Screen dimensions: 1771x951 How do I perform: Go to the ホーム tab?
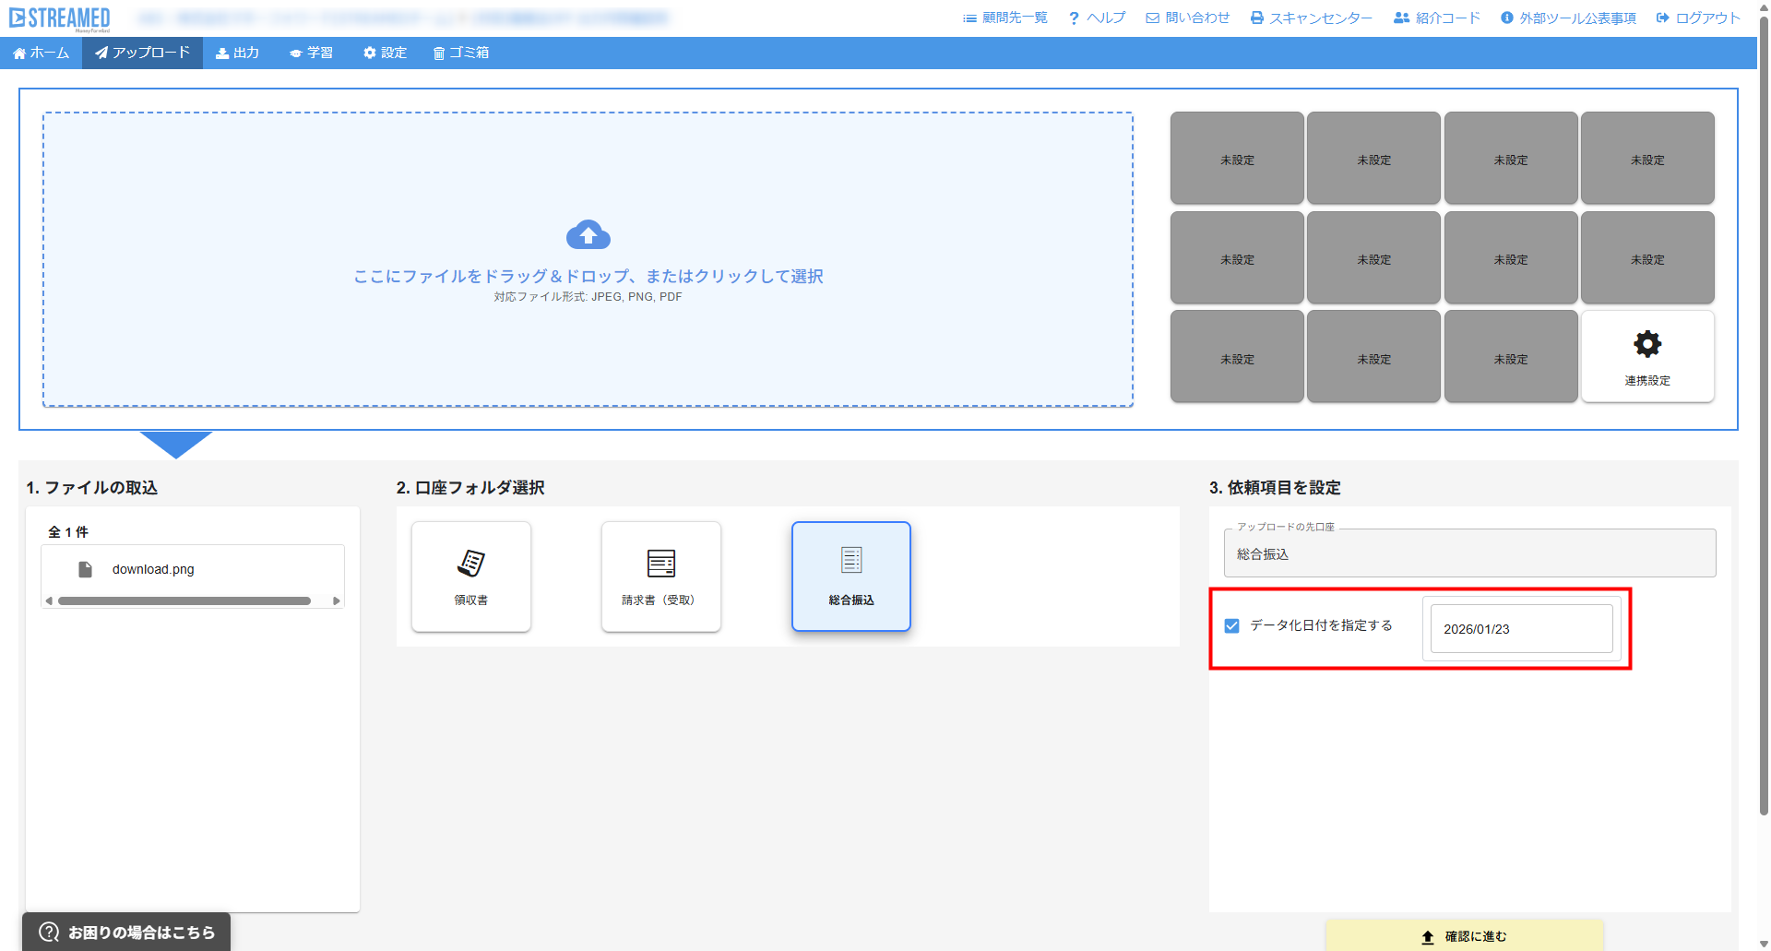pos(42,53)
